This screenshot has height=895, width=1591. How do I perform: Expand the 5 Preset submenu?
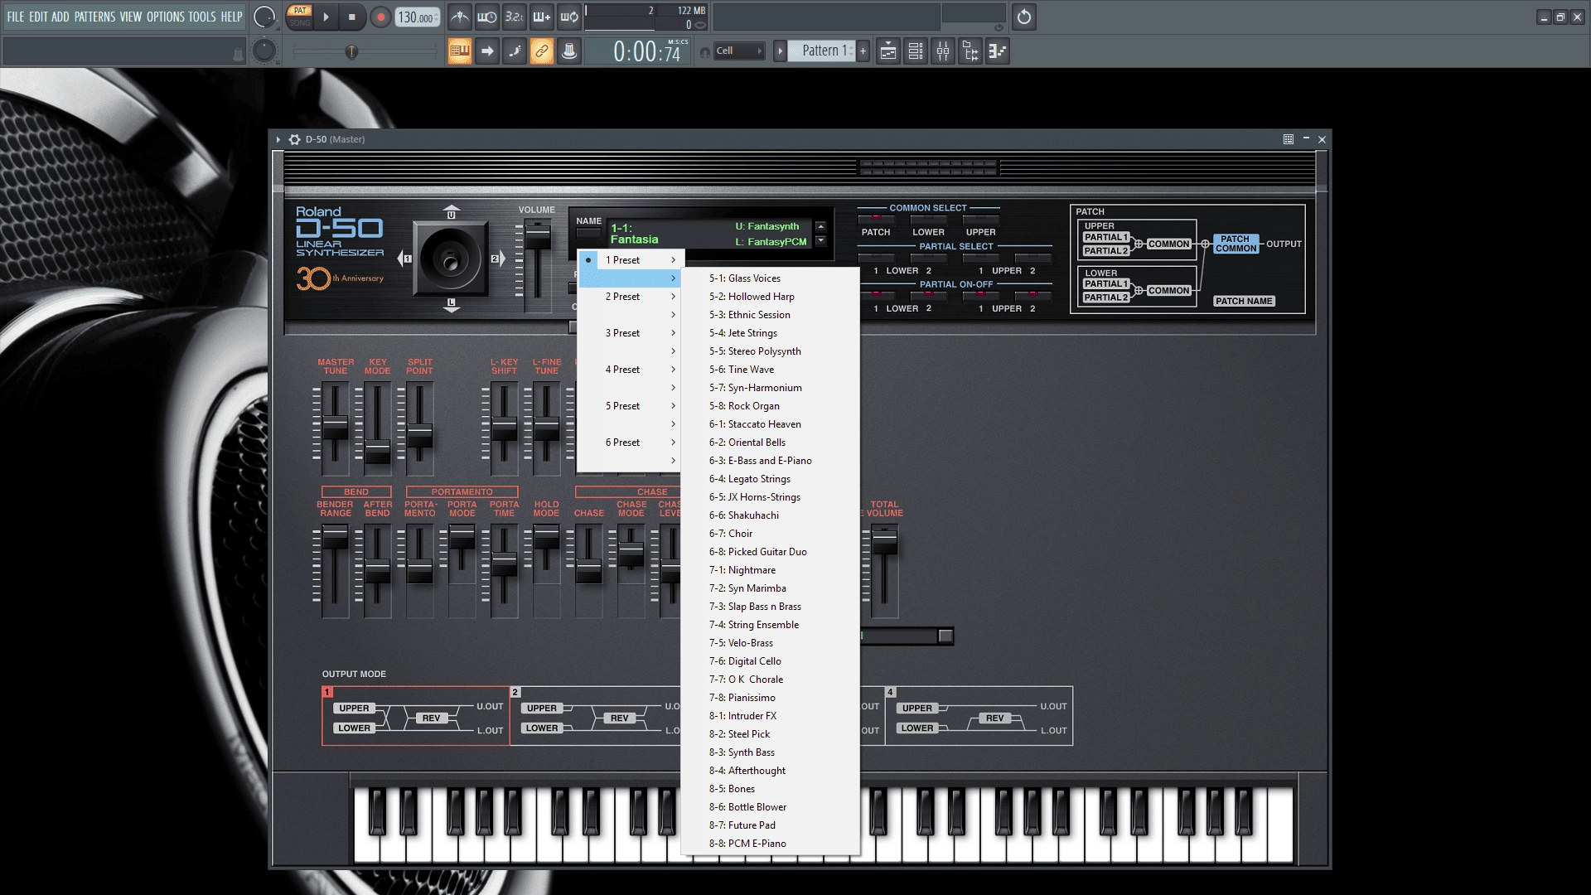pyautogui.click(x=630, y=406)
